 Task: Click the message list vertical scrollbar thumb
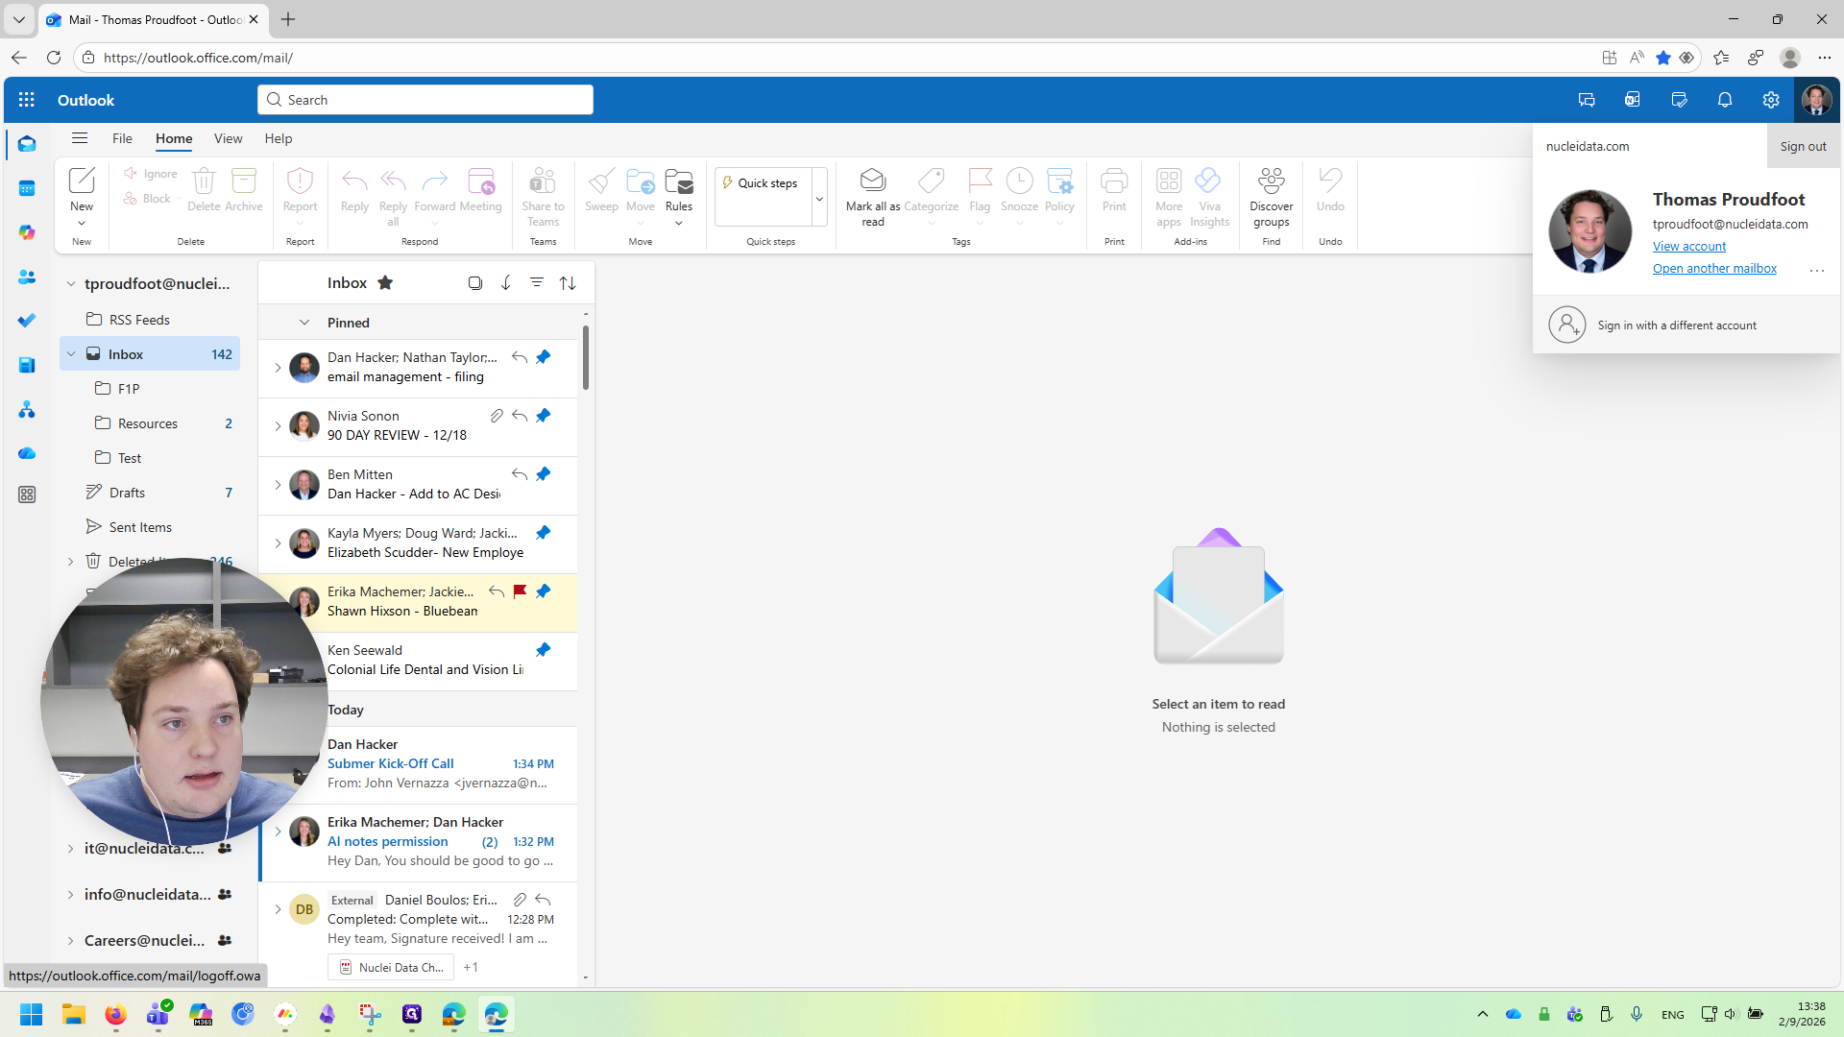click(586, 357)
